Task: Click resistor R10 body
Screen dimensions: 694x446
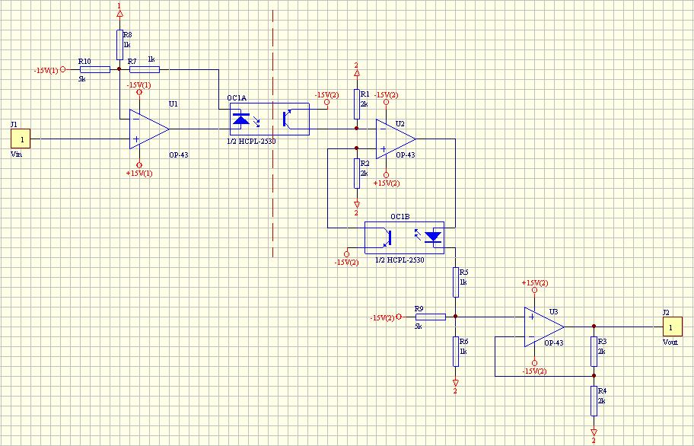Action: 94,69
